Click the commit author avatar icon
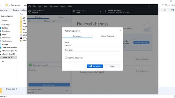 coord(30,65)
